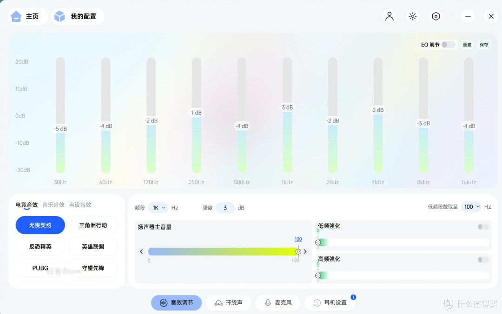Click the blue 100 volume value
Screen dimensions: 502x314
[298, 239]
